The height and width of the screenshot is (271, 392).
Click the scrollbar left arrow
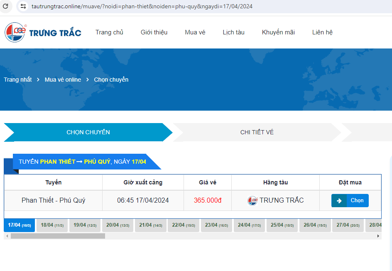(x=7, y=236)
